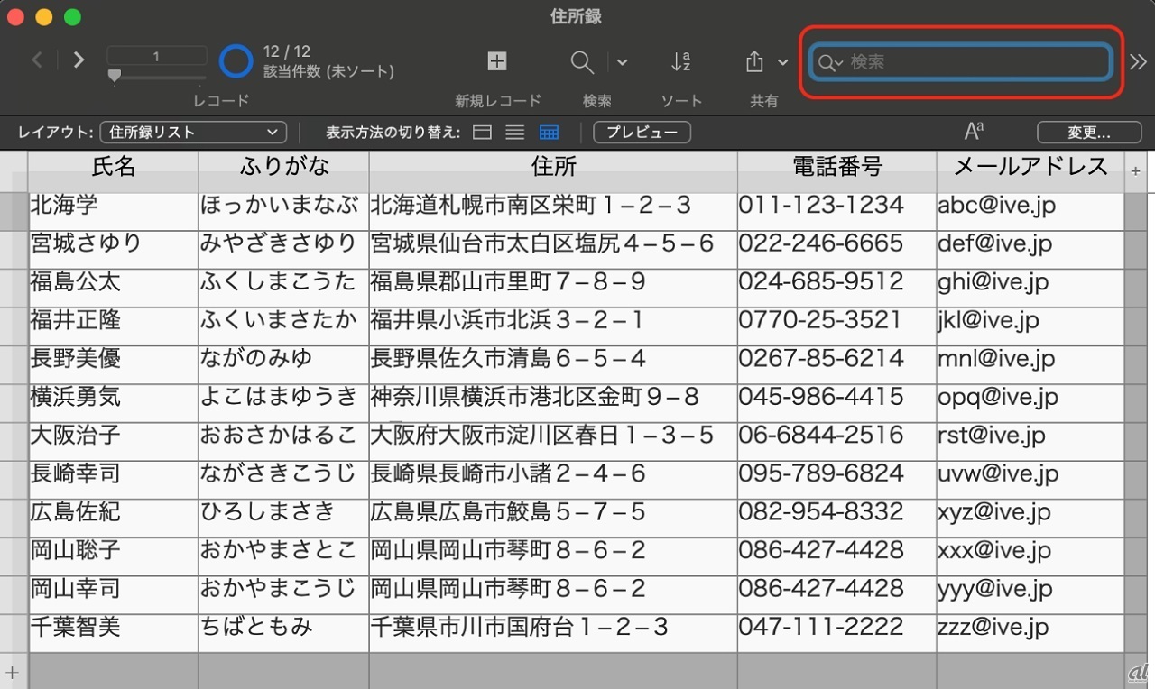This screenshot has width=1155, height=689.
Task: Click the プレビュー button
Action: [642, 133]
